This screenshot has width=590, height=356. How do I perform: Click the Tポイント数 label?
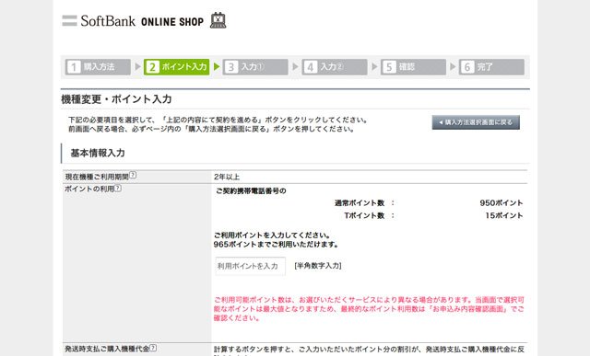pyautogui.click(x=364, y=215)
